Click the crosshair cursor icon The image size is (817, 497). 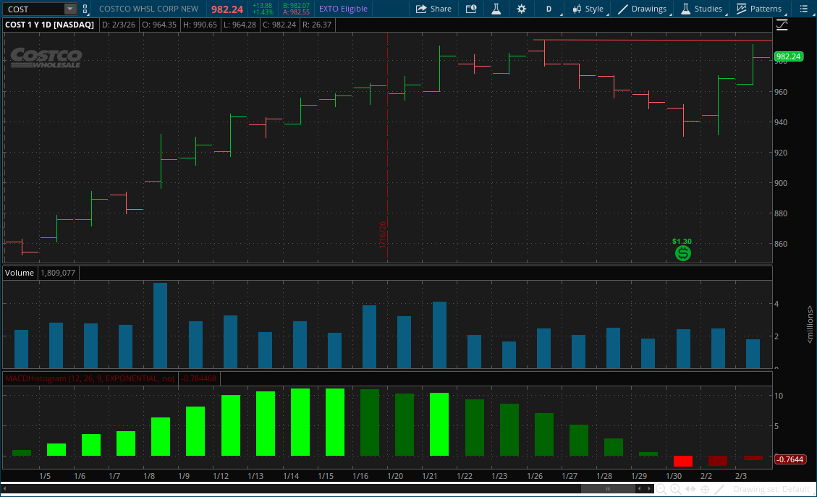click(x=705, y=489)
